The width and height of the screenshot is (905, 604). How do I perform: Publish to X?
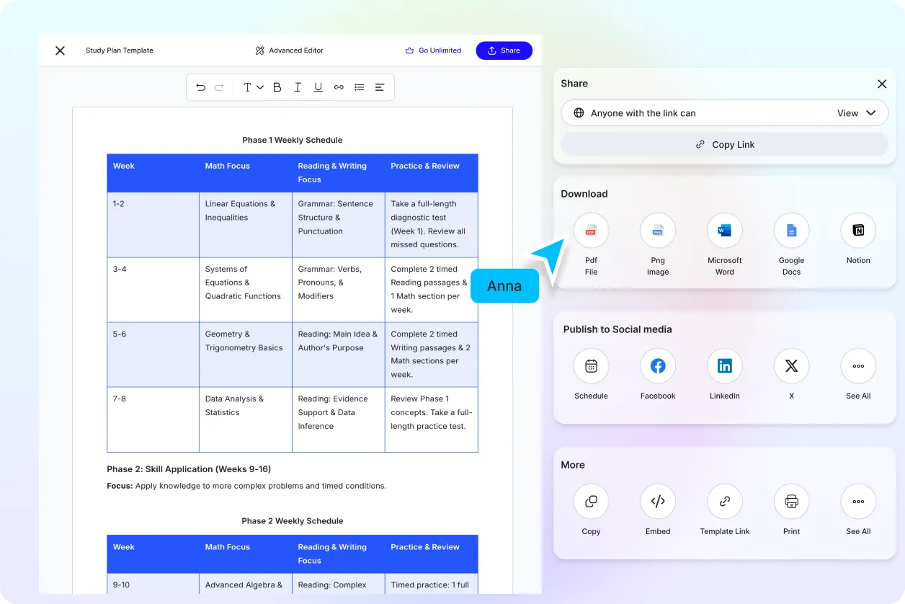(791, 366)
